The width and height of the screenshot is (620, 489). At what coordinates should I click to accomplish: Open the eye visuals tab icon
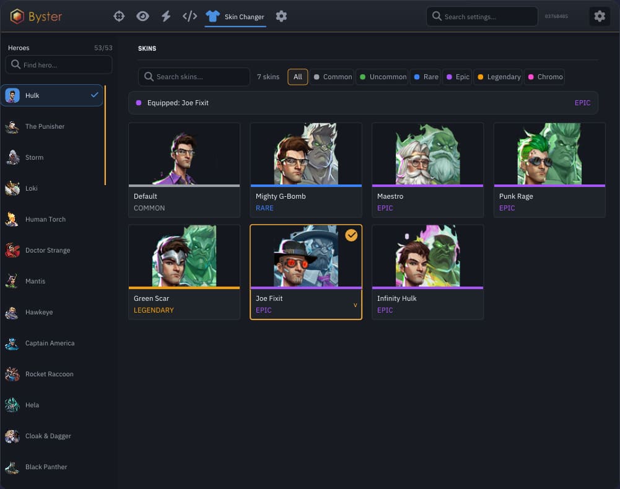point(142,16)
